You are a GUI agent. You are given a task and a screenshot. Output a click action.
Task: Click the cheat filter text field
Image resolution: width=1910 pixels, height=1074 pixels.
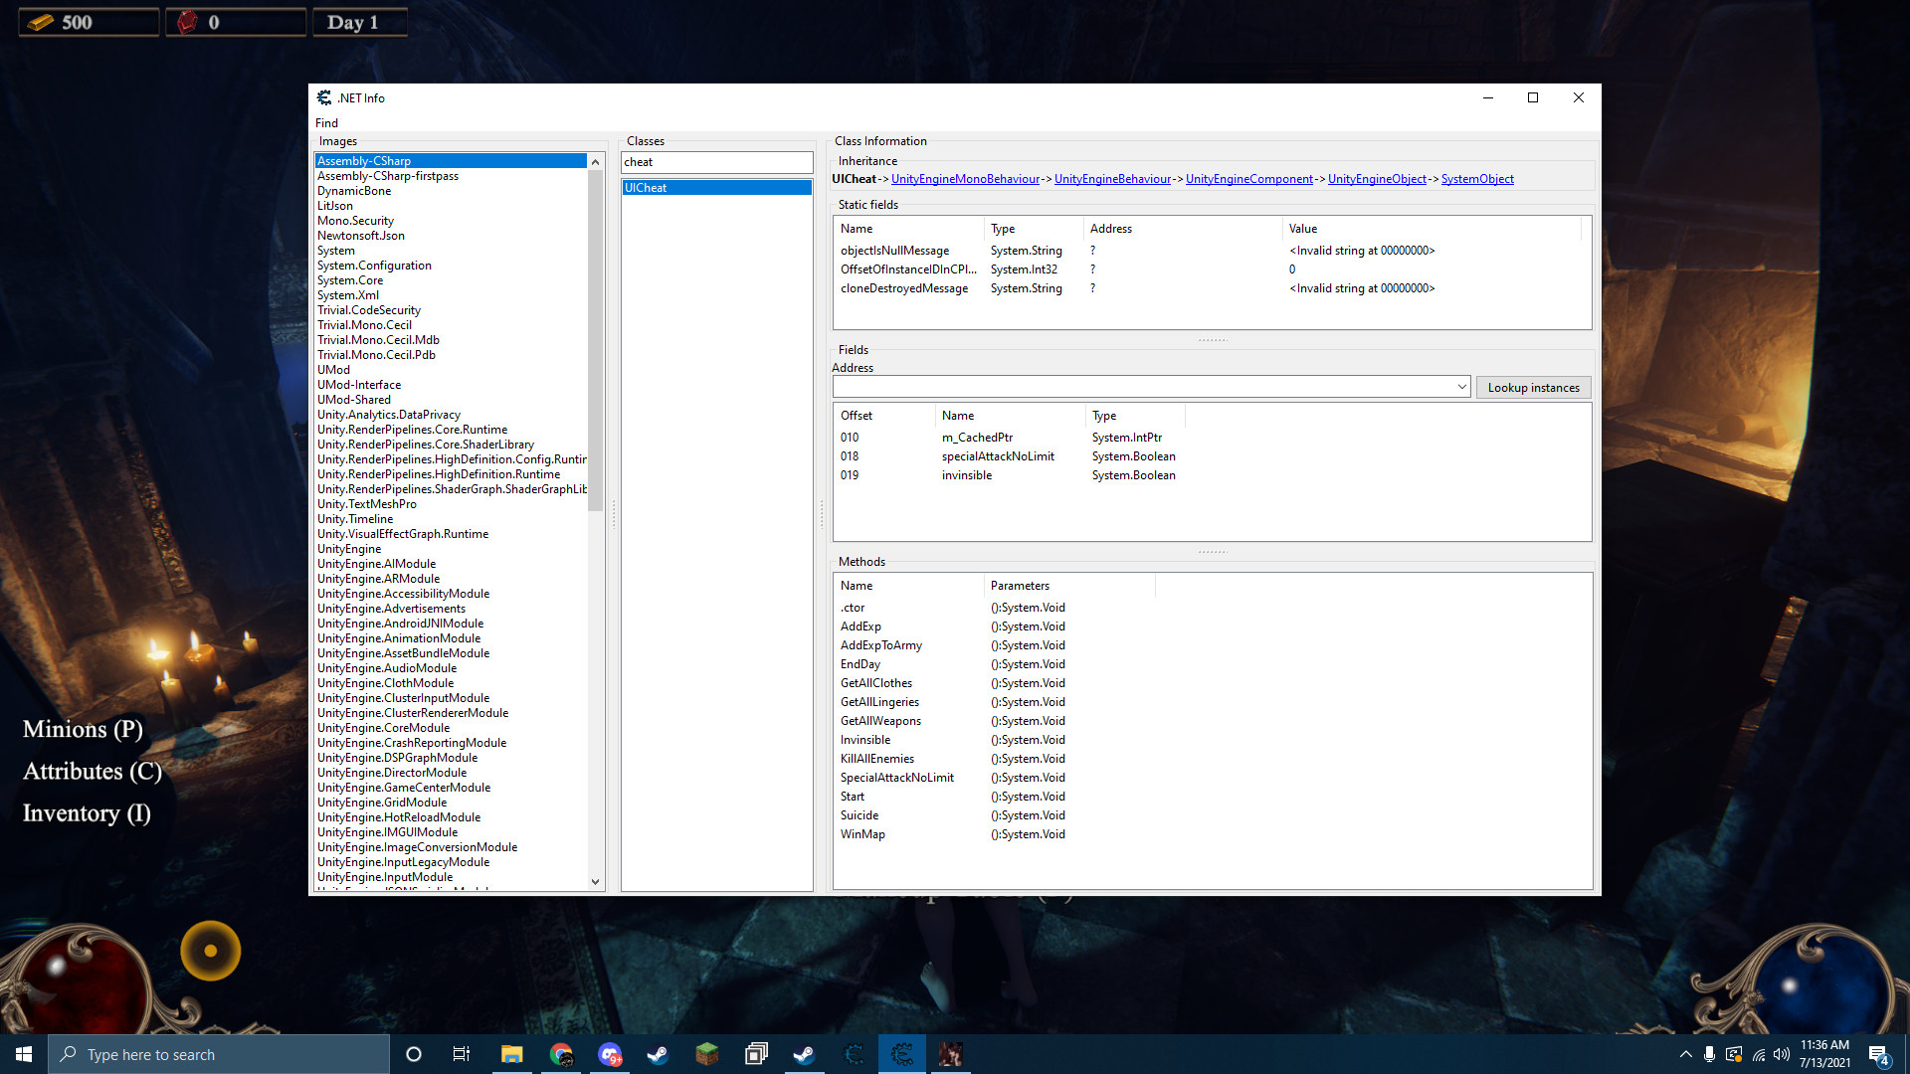pos(716,161)
